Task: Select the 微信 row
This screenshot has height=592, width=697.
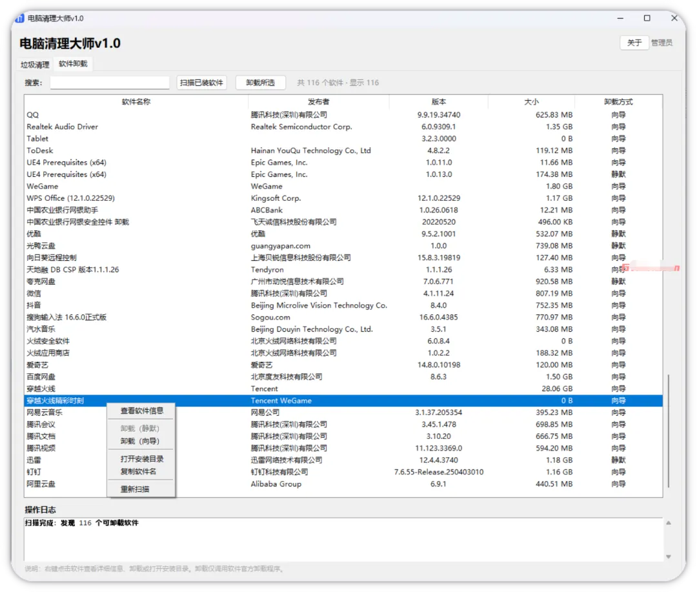Action: [x=343, y=294]
